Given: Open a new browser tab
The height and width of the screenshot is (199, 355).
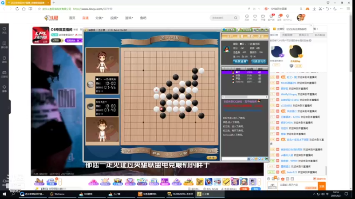Looking at the screenshot, I should click(x=54, y=3).
